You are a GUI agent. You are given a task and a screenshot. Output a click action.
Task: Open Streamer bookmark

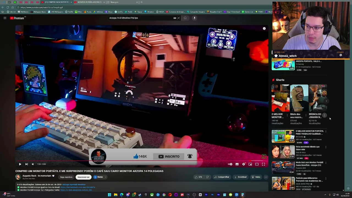(x=149, y=12)
